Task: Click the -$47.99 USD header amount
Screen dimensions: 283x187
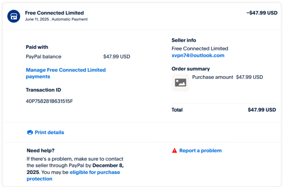Action: click(x=262, y=13)
